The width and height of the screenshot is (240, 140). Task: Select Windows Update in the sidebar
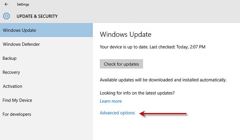[x=46, y=30]
